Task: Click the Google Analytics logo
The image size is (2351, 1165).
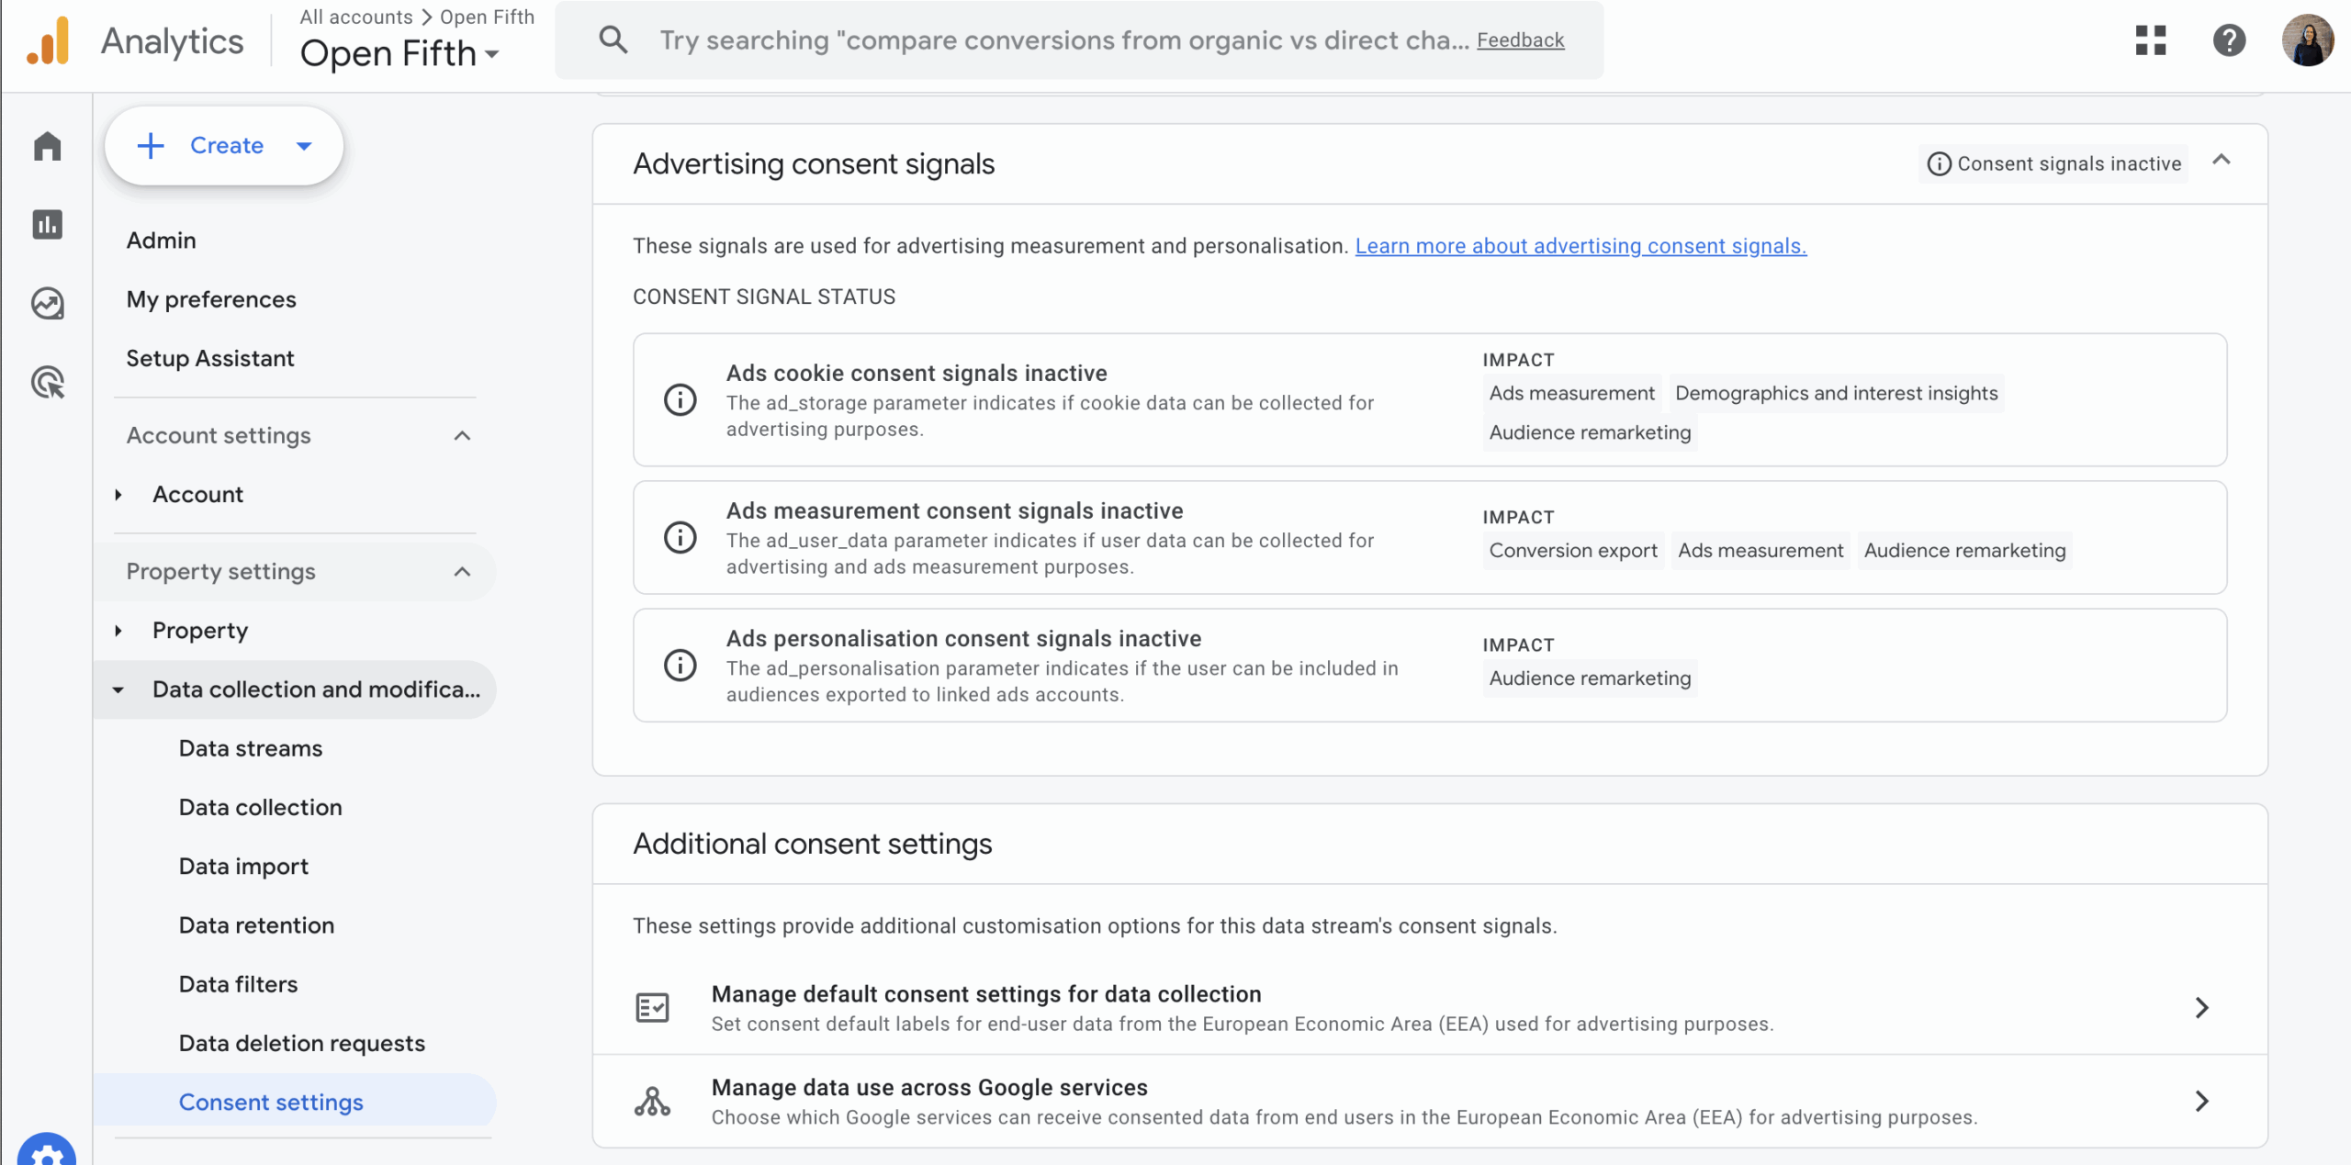Action: pyautogui.click(x=49, y=41)
